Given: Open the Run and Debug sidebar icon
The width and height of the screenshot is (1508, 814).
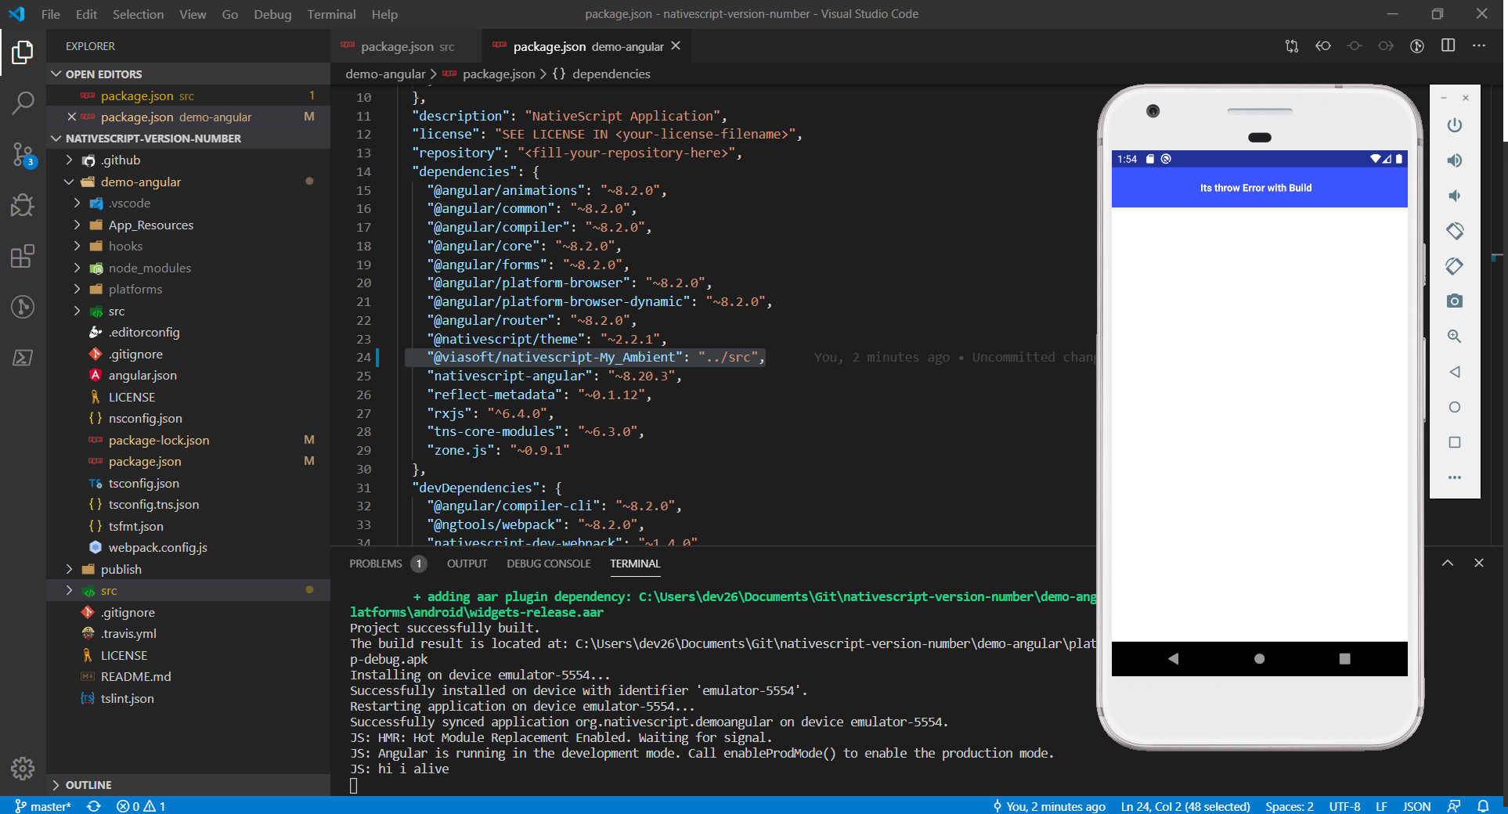Looking at the screenshot, I should click(23, 206).
